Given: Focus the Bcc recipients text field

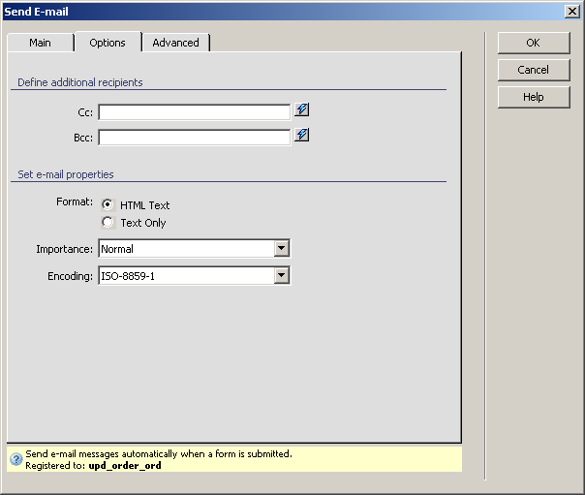Looking at the screenshot, I should click(194, 138).
